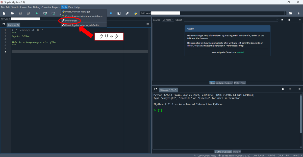Open the tutorial link in the Help pane
The width and height of the screenshot is (303, 157).
240,52
